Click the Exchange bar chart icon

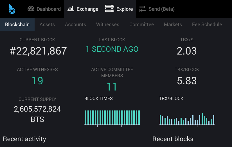click(x=71, y=8)
